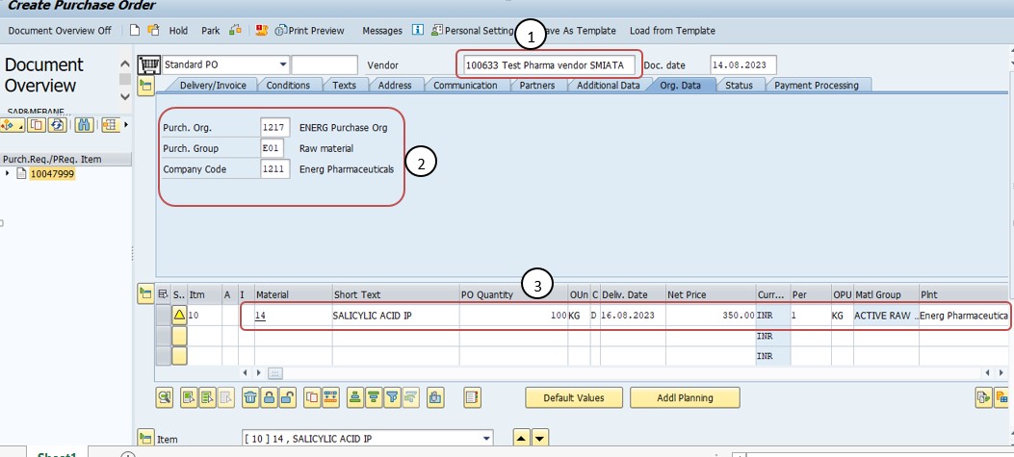Viewport: 1014px width, 457px height.
Task: Click the refresh icon in Document Overview toolbar
Action: tap(57, 125)
